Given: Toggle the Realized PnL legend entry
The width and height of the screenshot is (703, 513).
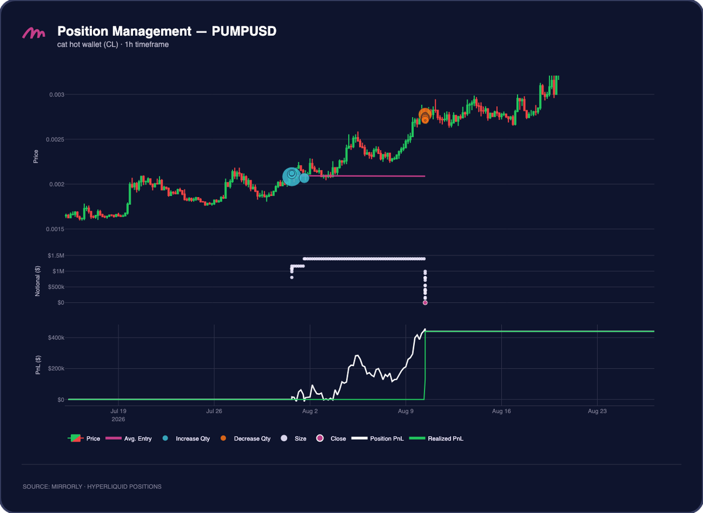Looking at the screenshot, I should tap(436, 438).
